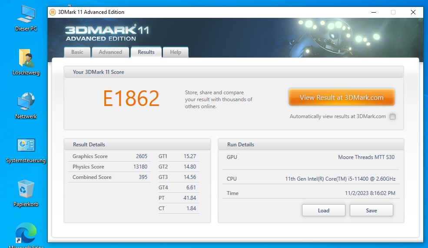428x248 pixels.
Task: Click the E1862 score value
Action: click(131, 99)
